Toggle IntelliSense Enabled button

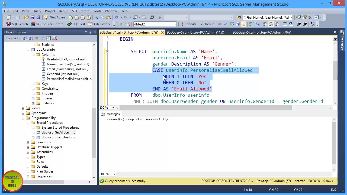[244, 24]
